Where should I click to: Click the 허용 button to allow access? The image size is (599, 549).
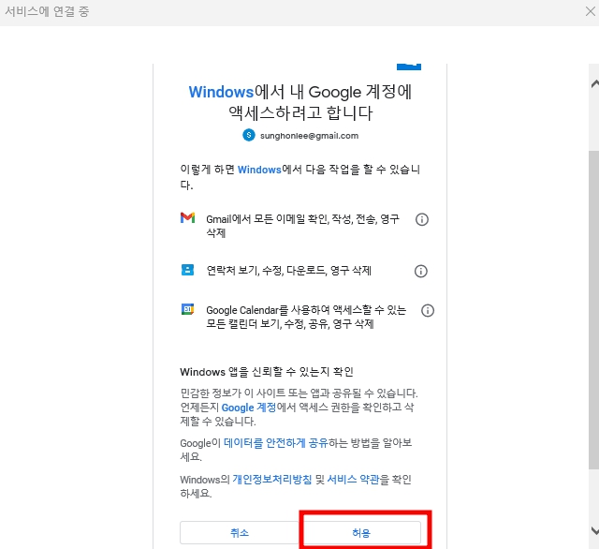pyautogui.click(x=361, y=532)
